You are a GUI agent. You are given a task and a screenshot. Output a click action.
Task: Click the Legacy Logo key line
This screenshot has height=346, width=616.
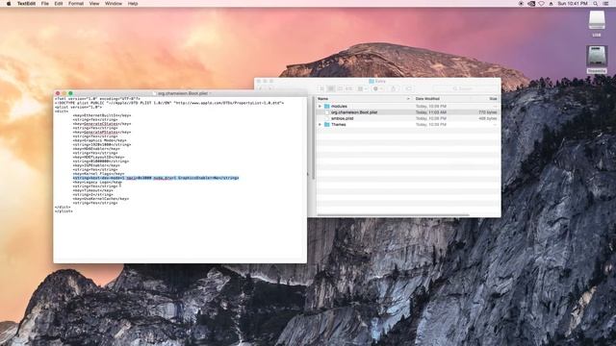97,182
